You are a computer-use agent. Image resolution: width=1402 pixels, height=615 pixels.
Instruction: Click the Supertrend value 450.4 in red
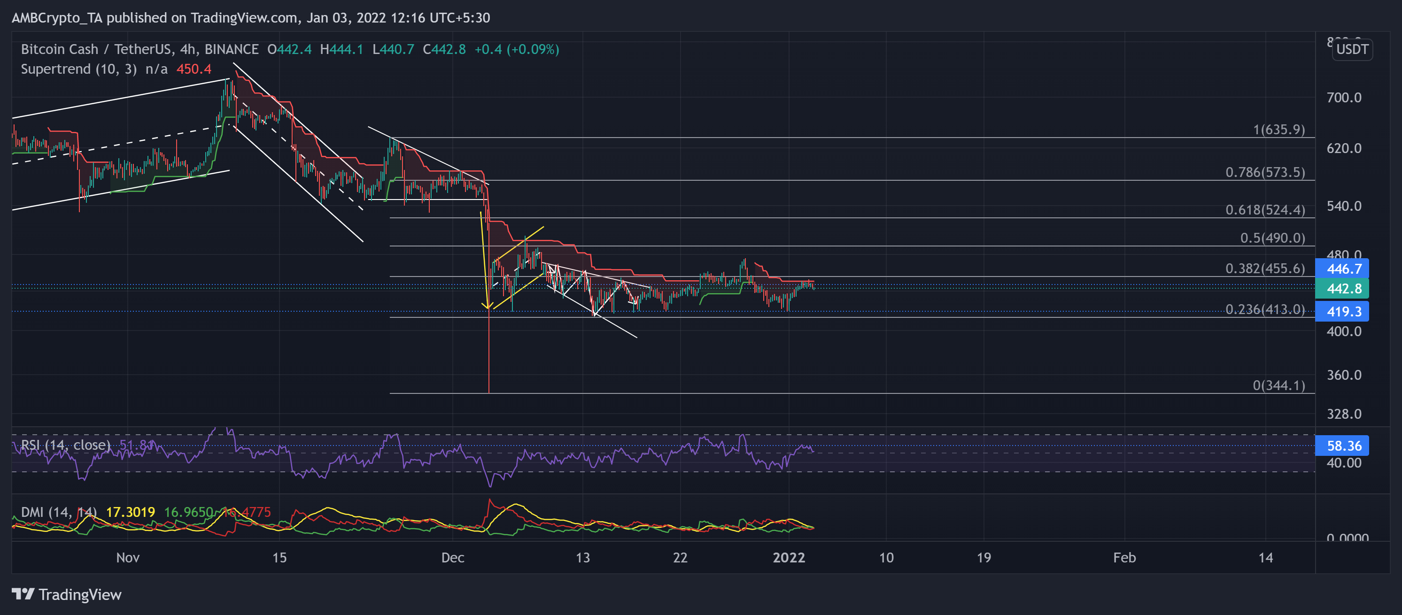tap(193, 69)
